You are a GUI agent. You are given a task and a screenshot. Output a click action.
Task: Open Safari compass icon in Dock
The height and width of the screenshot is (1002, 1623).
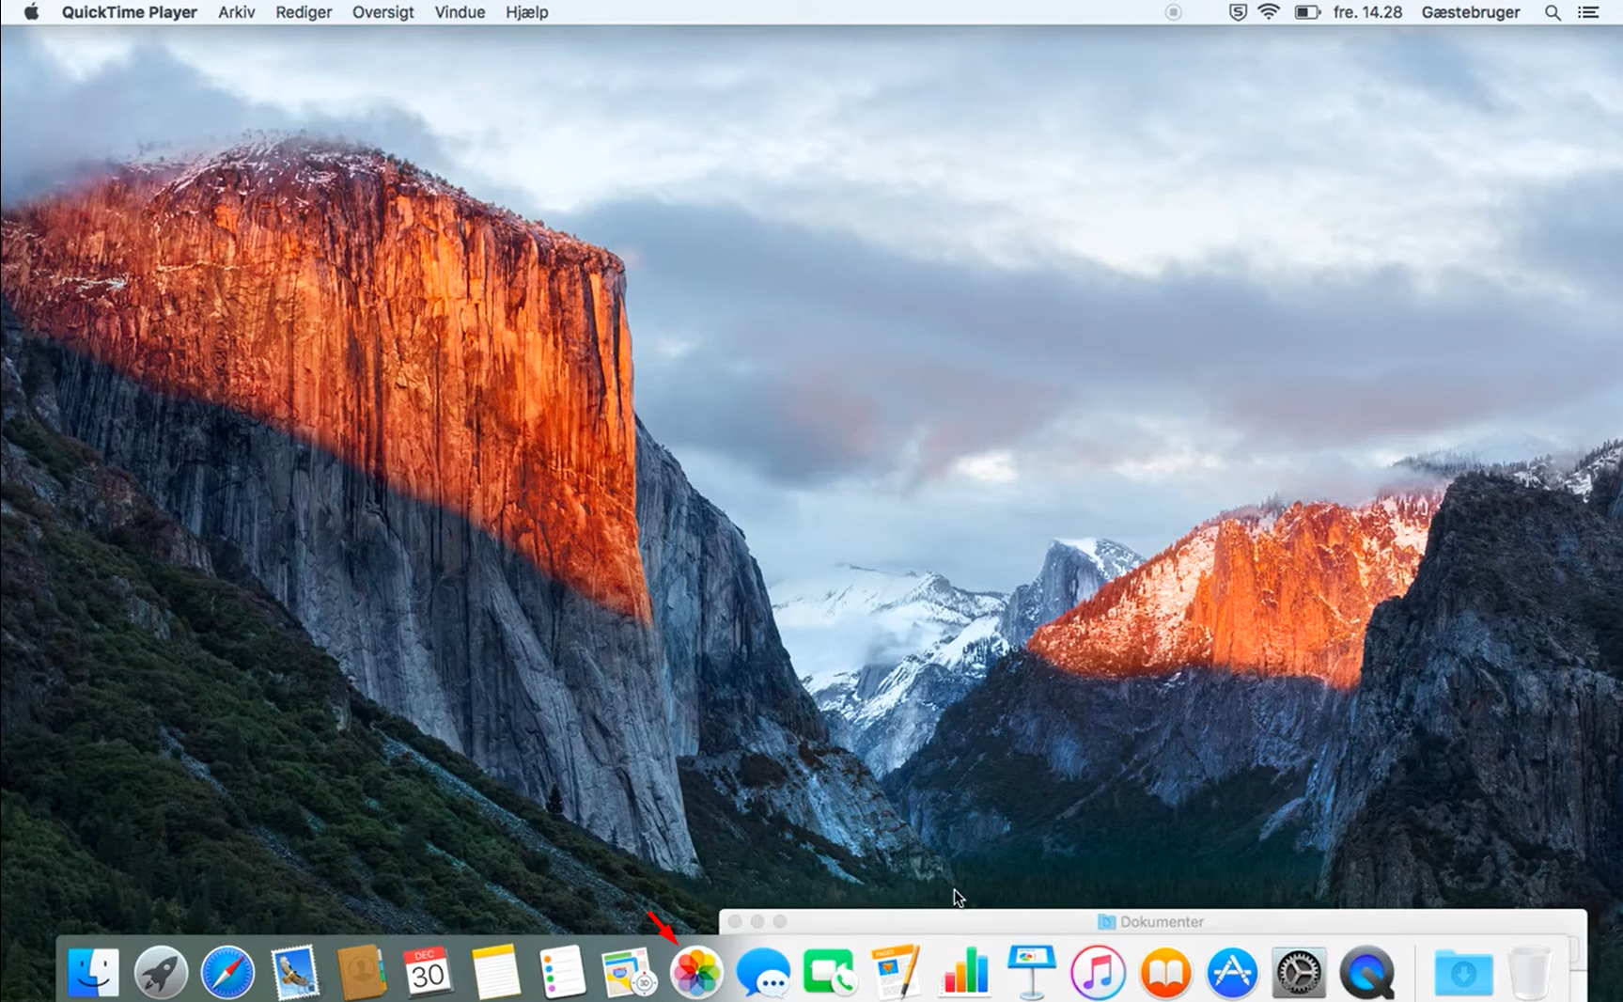pyautogui.click(x=227, y=972)
